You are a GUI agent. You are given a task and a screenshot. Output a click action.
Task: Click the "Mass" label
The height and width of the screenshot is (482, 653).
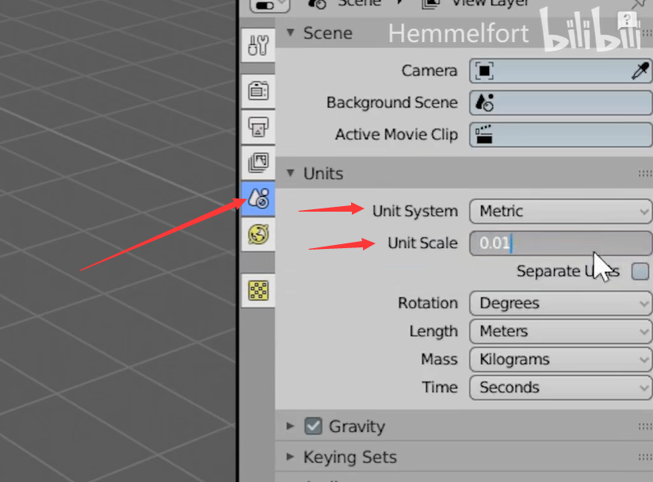coord(439,359)
